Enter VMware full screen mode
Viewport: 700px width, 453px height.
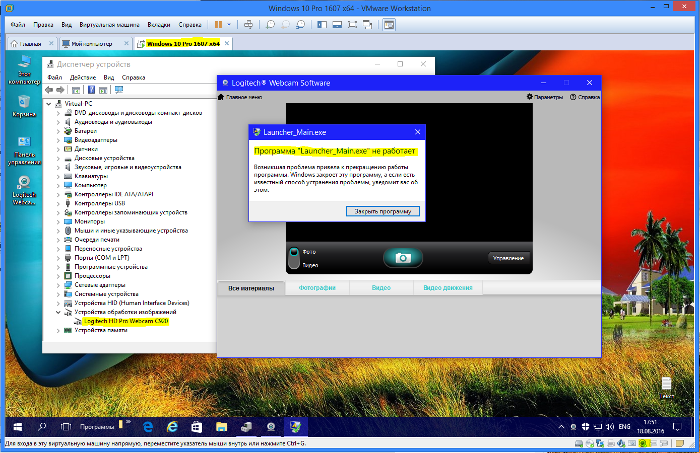[352, 25]
